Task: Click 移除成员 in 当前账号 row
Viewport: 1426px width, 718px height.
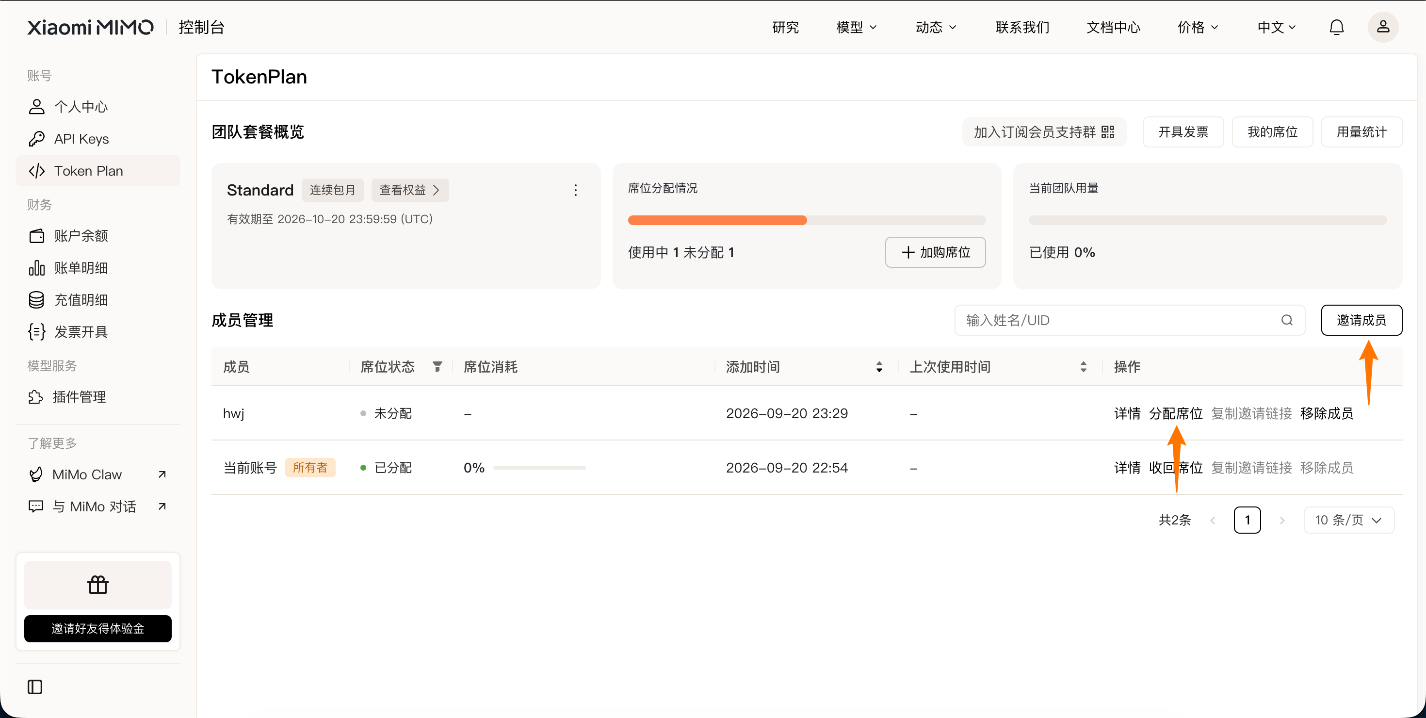Action: coord(1327,467)
